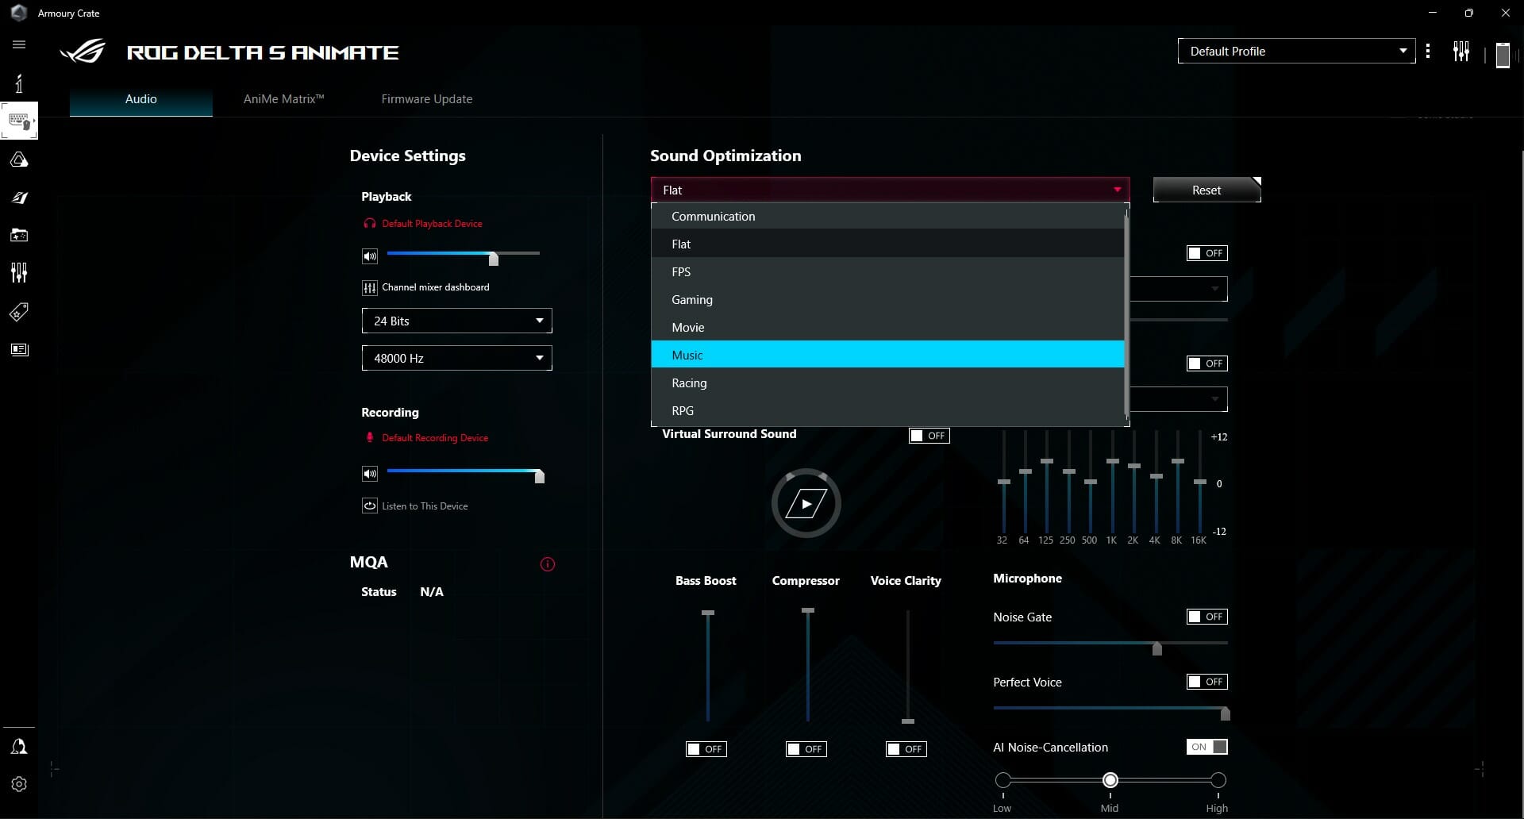This screenshot has height=819, width=1524.
Task: Open Aura Sync triangle icon in sidebar
Action: [19, 160]
